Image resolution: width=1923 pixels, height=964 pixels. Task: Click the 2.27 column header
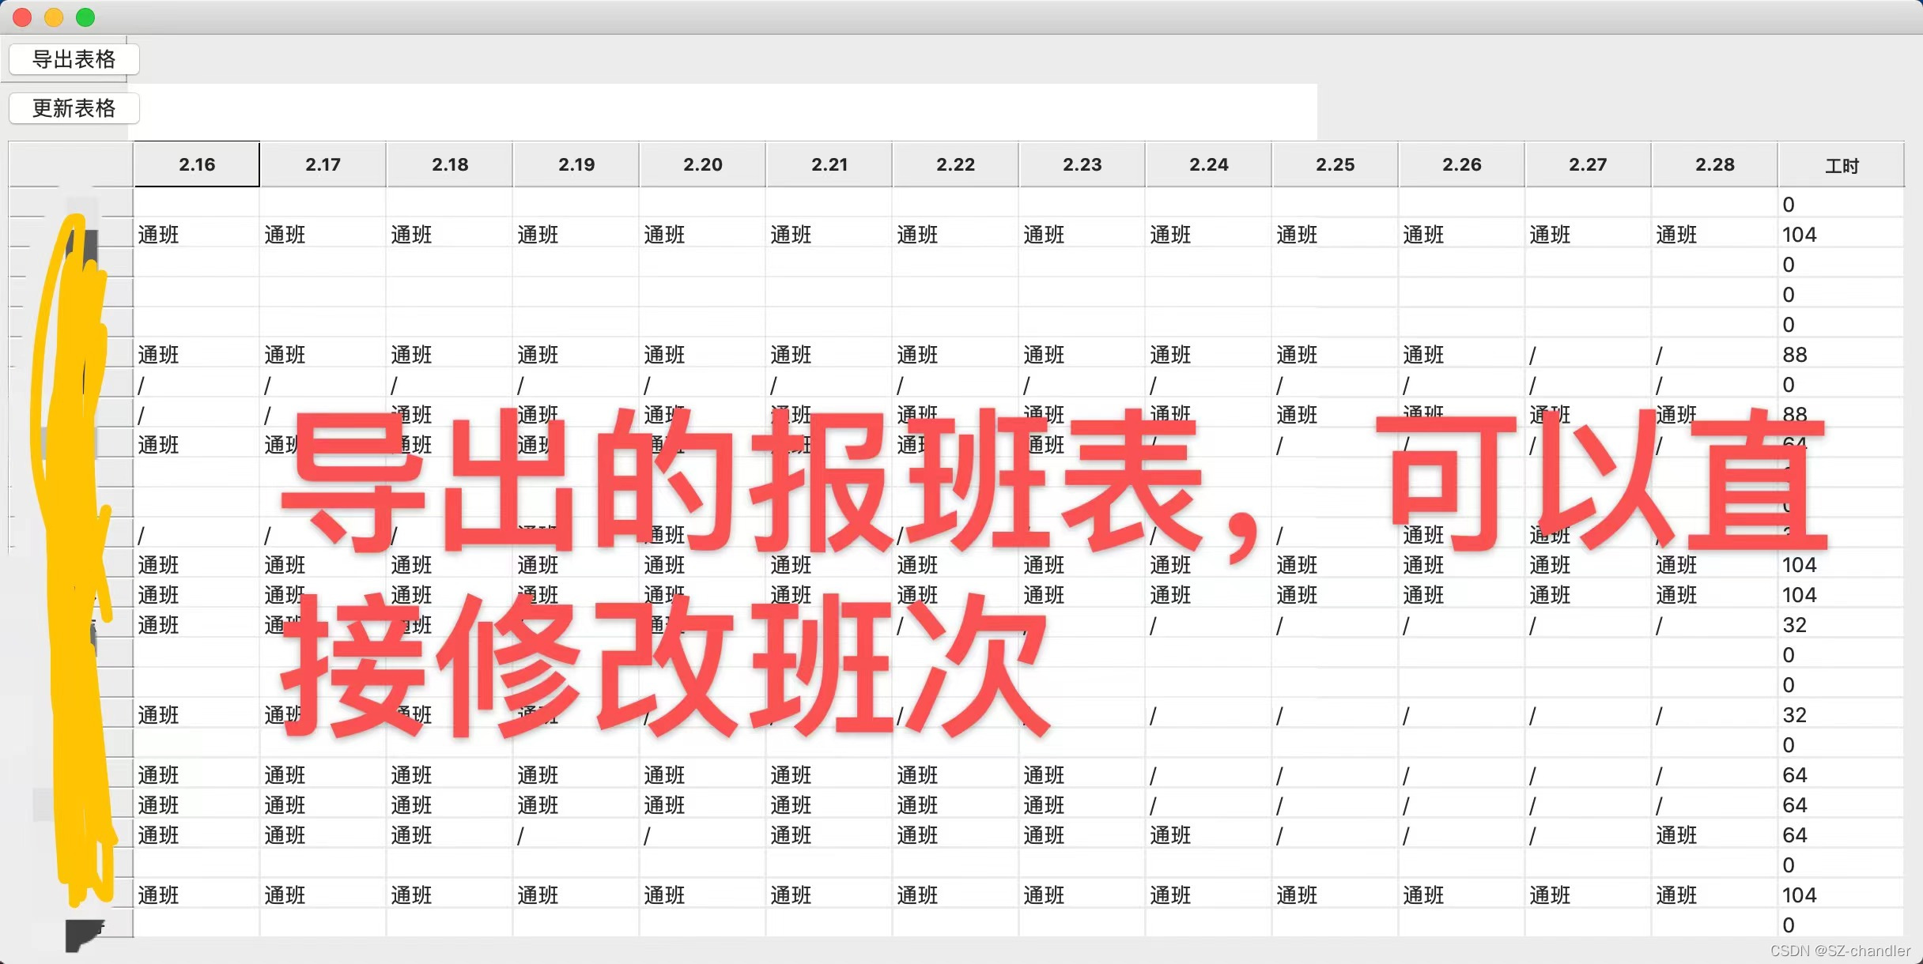click(x=1588, y=164)
